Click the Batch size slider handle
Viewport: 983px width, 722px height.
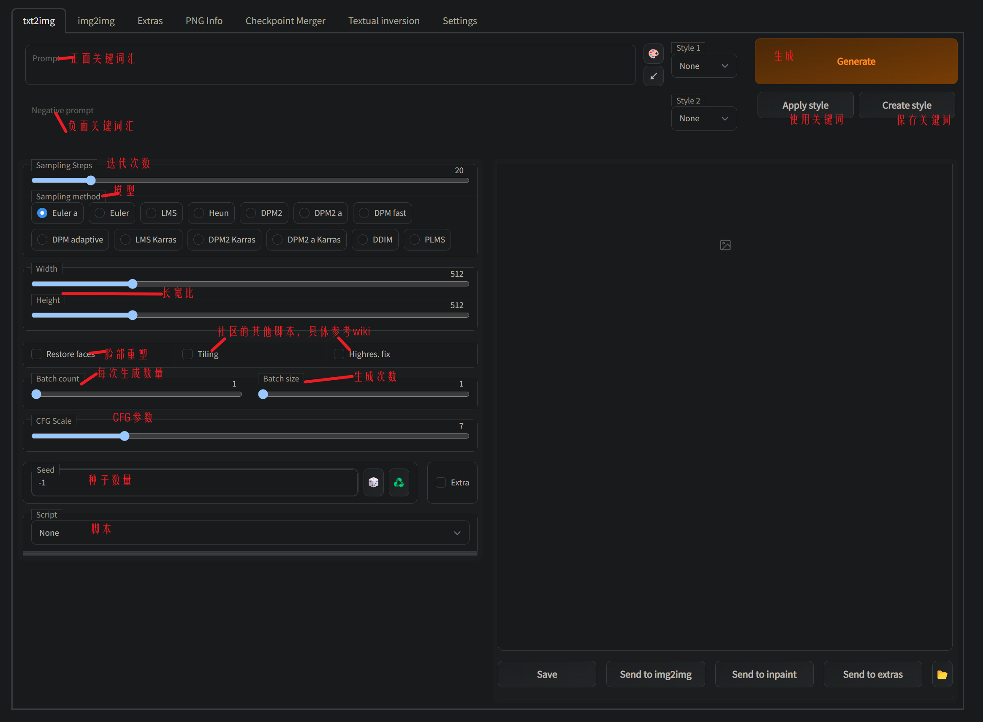263,394
